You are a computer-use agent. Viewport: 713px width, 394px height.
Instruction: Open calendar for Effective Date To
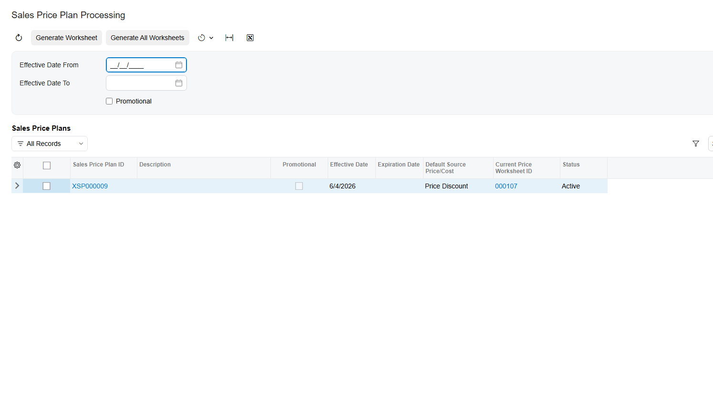[179, 83]
